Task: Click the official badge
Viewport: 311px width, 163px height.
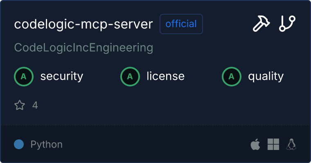Action: pyautogui.click(x=181, y=24)
